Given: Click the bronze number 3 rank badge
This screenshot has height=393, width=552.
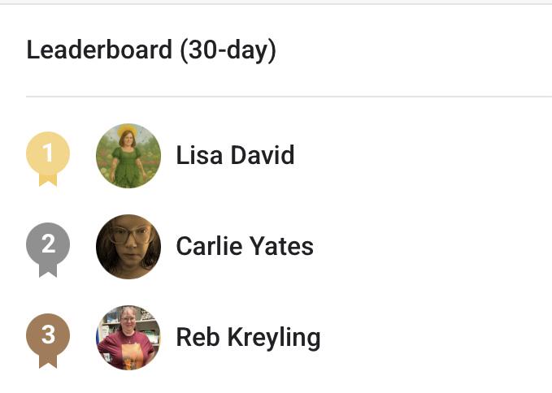Looking at the screenshot, I should [x=48, y=336].
